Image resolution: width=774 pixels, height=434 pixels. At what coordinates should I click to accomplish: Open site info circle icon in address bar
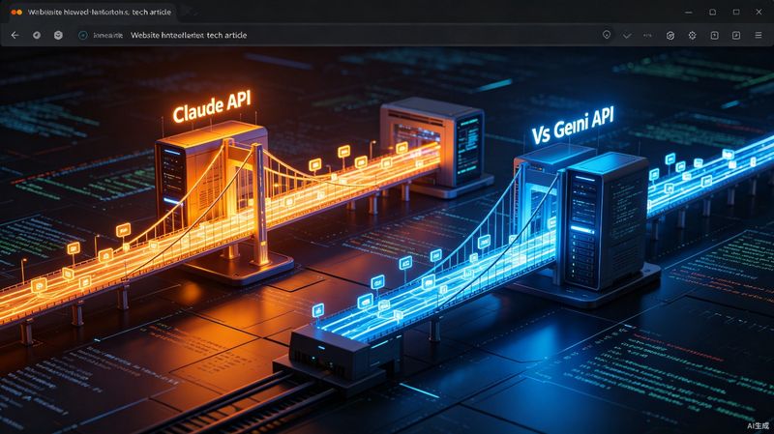click(x=83, y=35)
